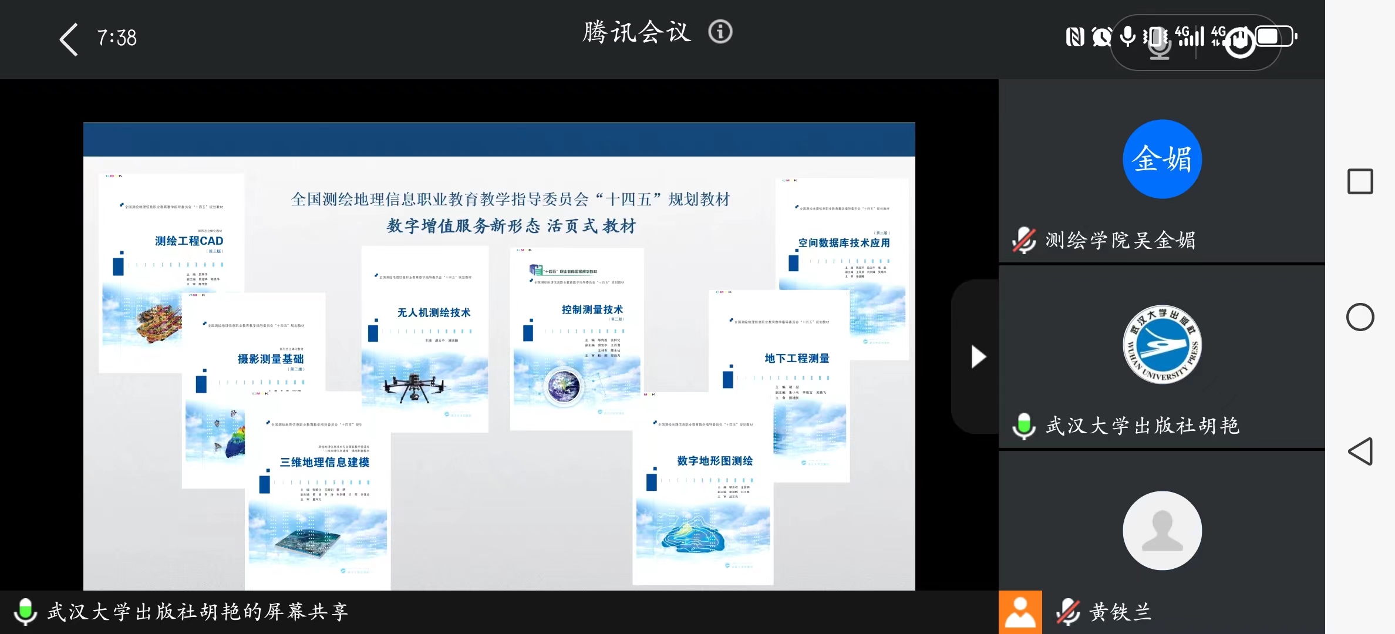Tap microphone icon beside screen share label
This screenshot has height=634, width=1395.
(25, 612)
